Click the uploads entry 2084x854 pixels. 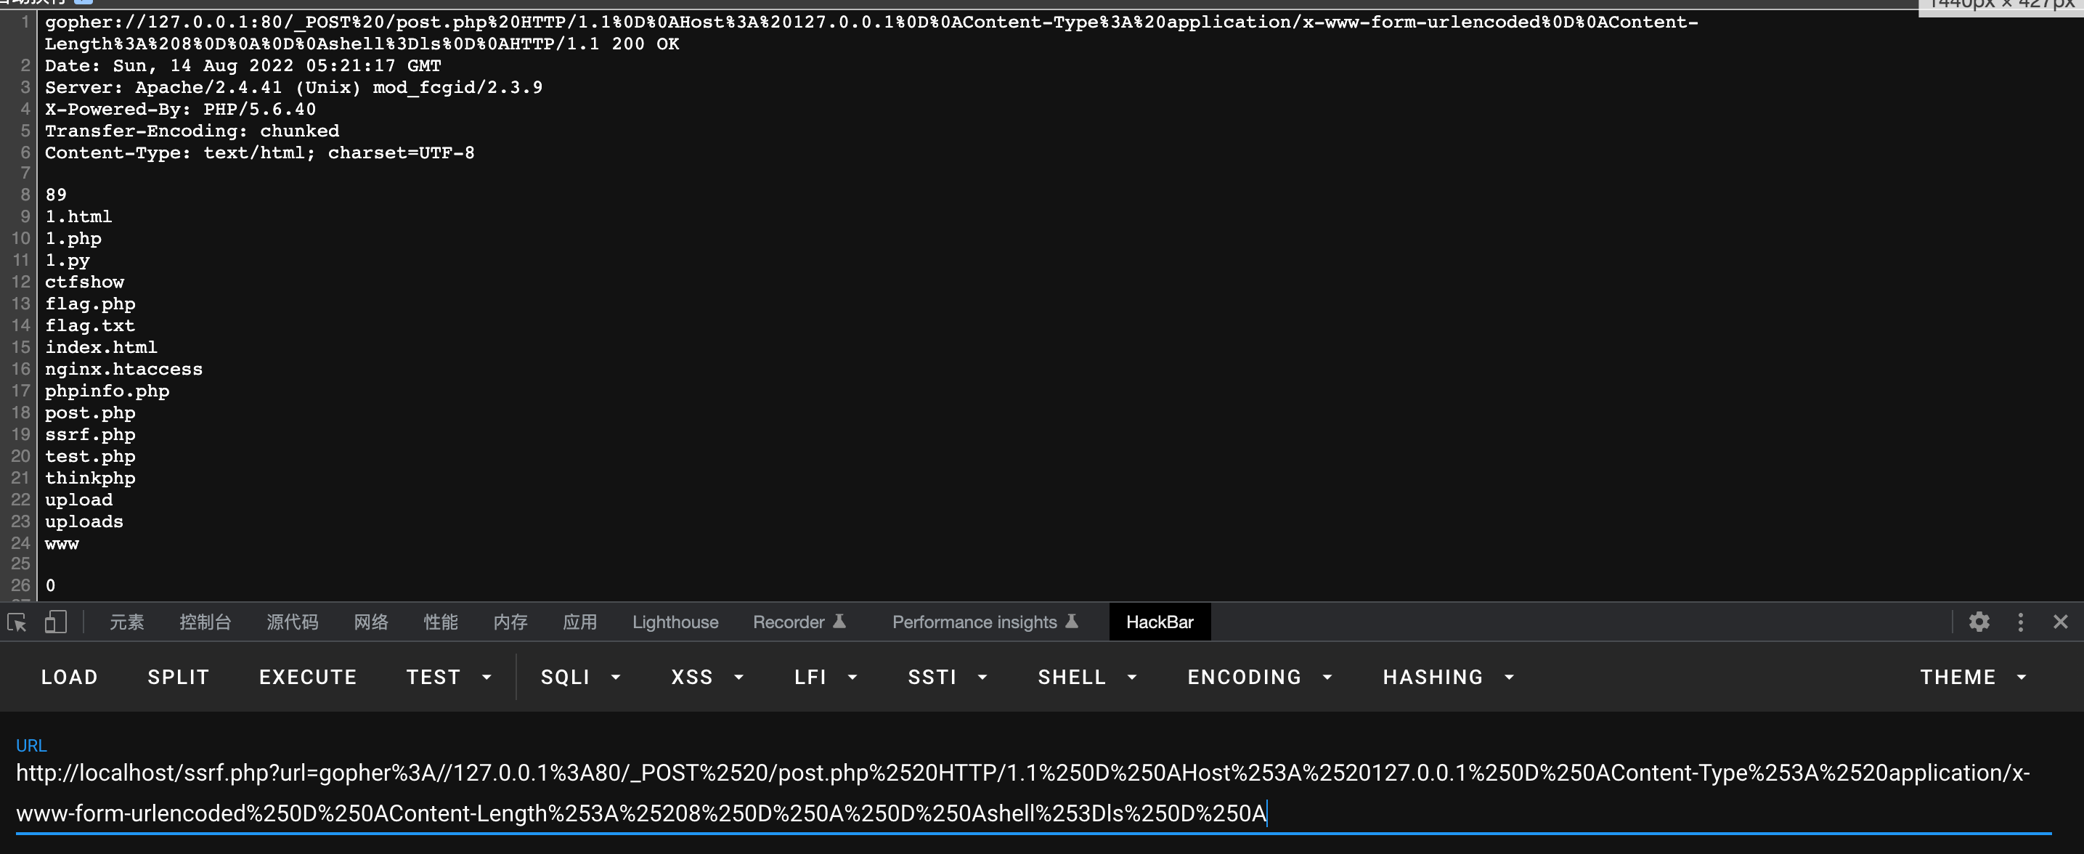(84, 522)
